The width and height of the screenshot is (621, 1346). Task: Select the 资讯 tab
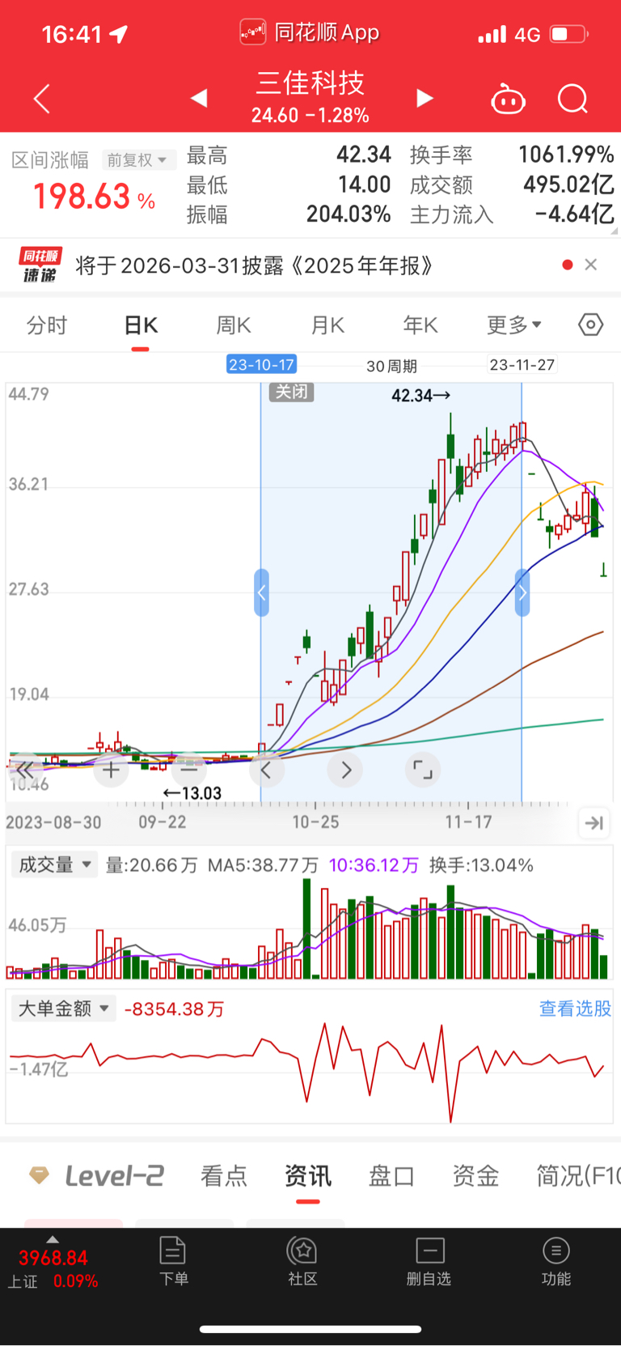pos(308,1175)
